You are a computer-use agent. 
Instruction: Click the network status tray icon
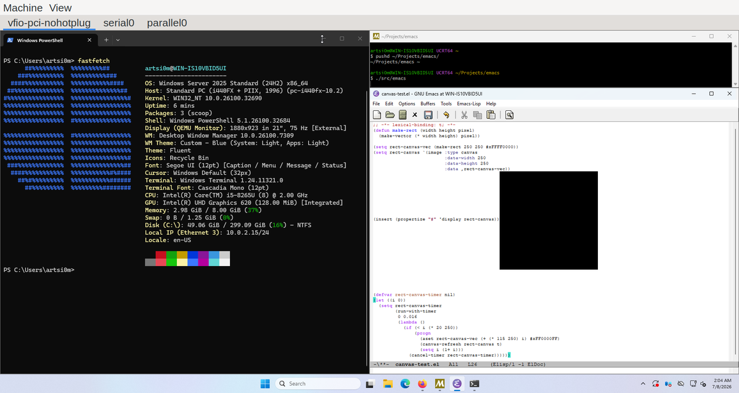coord(693,384)
